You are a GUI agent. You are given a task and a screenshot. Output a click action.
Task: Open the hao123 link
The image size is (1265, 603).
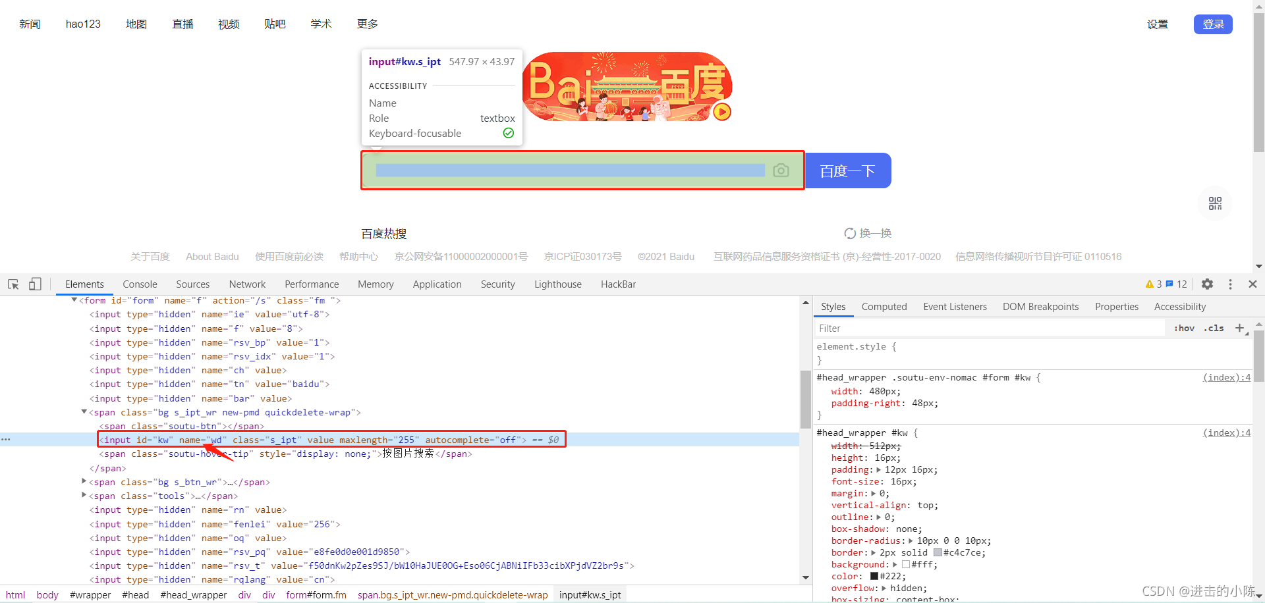(x=83, y=24)
